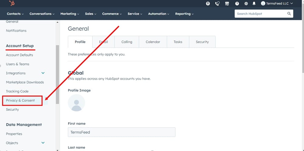Open General in the sidebar
304x151 pixels.
pyautogui.click(x=12, y=22)
